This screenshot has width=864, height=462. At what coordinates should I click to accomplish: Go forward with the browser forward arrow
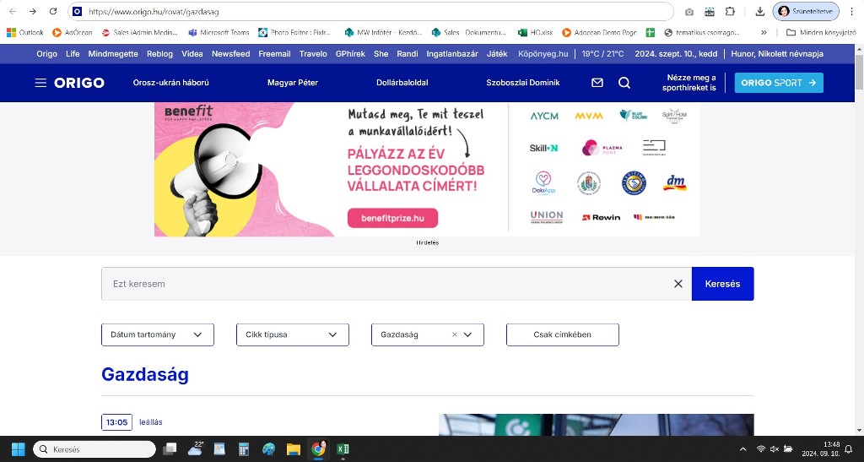point(33,12)
